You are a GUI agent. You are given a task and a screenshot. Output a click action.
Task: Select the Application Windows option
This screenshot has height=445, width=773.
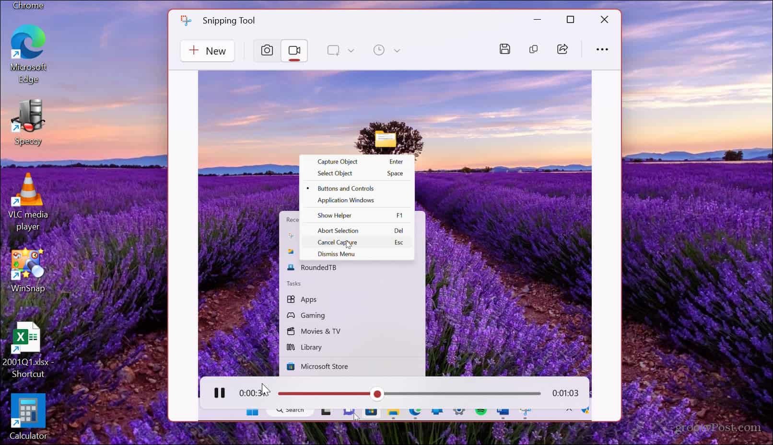click(x=345, y=200)
